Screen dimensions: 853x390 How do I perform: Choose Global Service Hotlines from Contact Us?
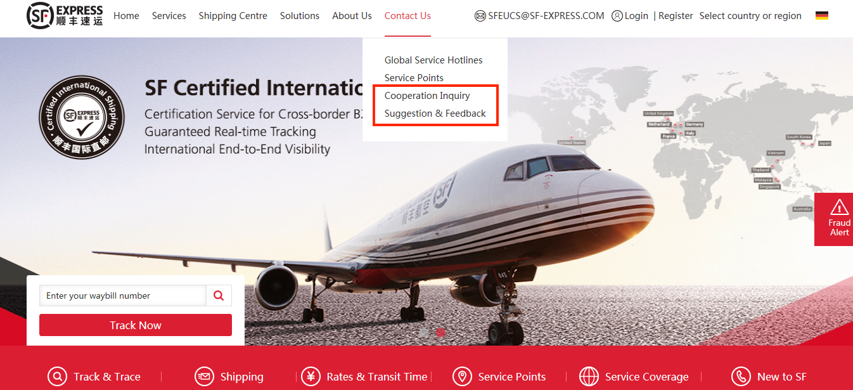pyautogui.click(x=433, y=60)
